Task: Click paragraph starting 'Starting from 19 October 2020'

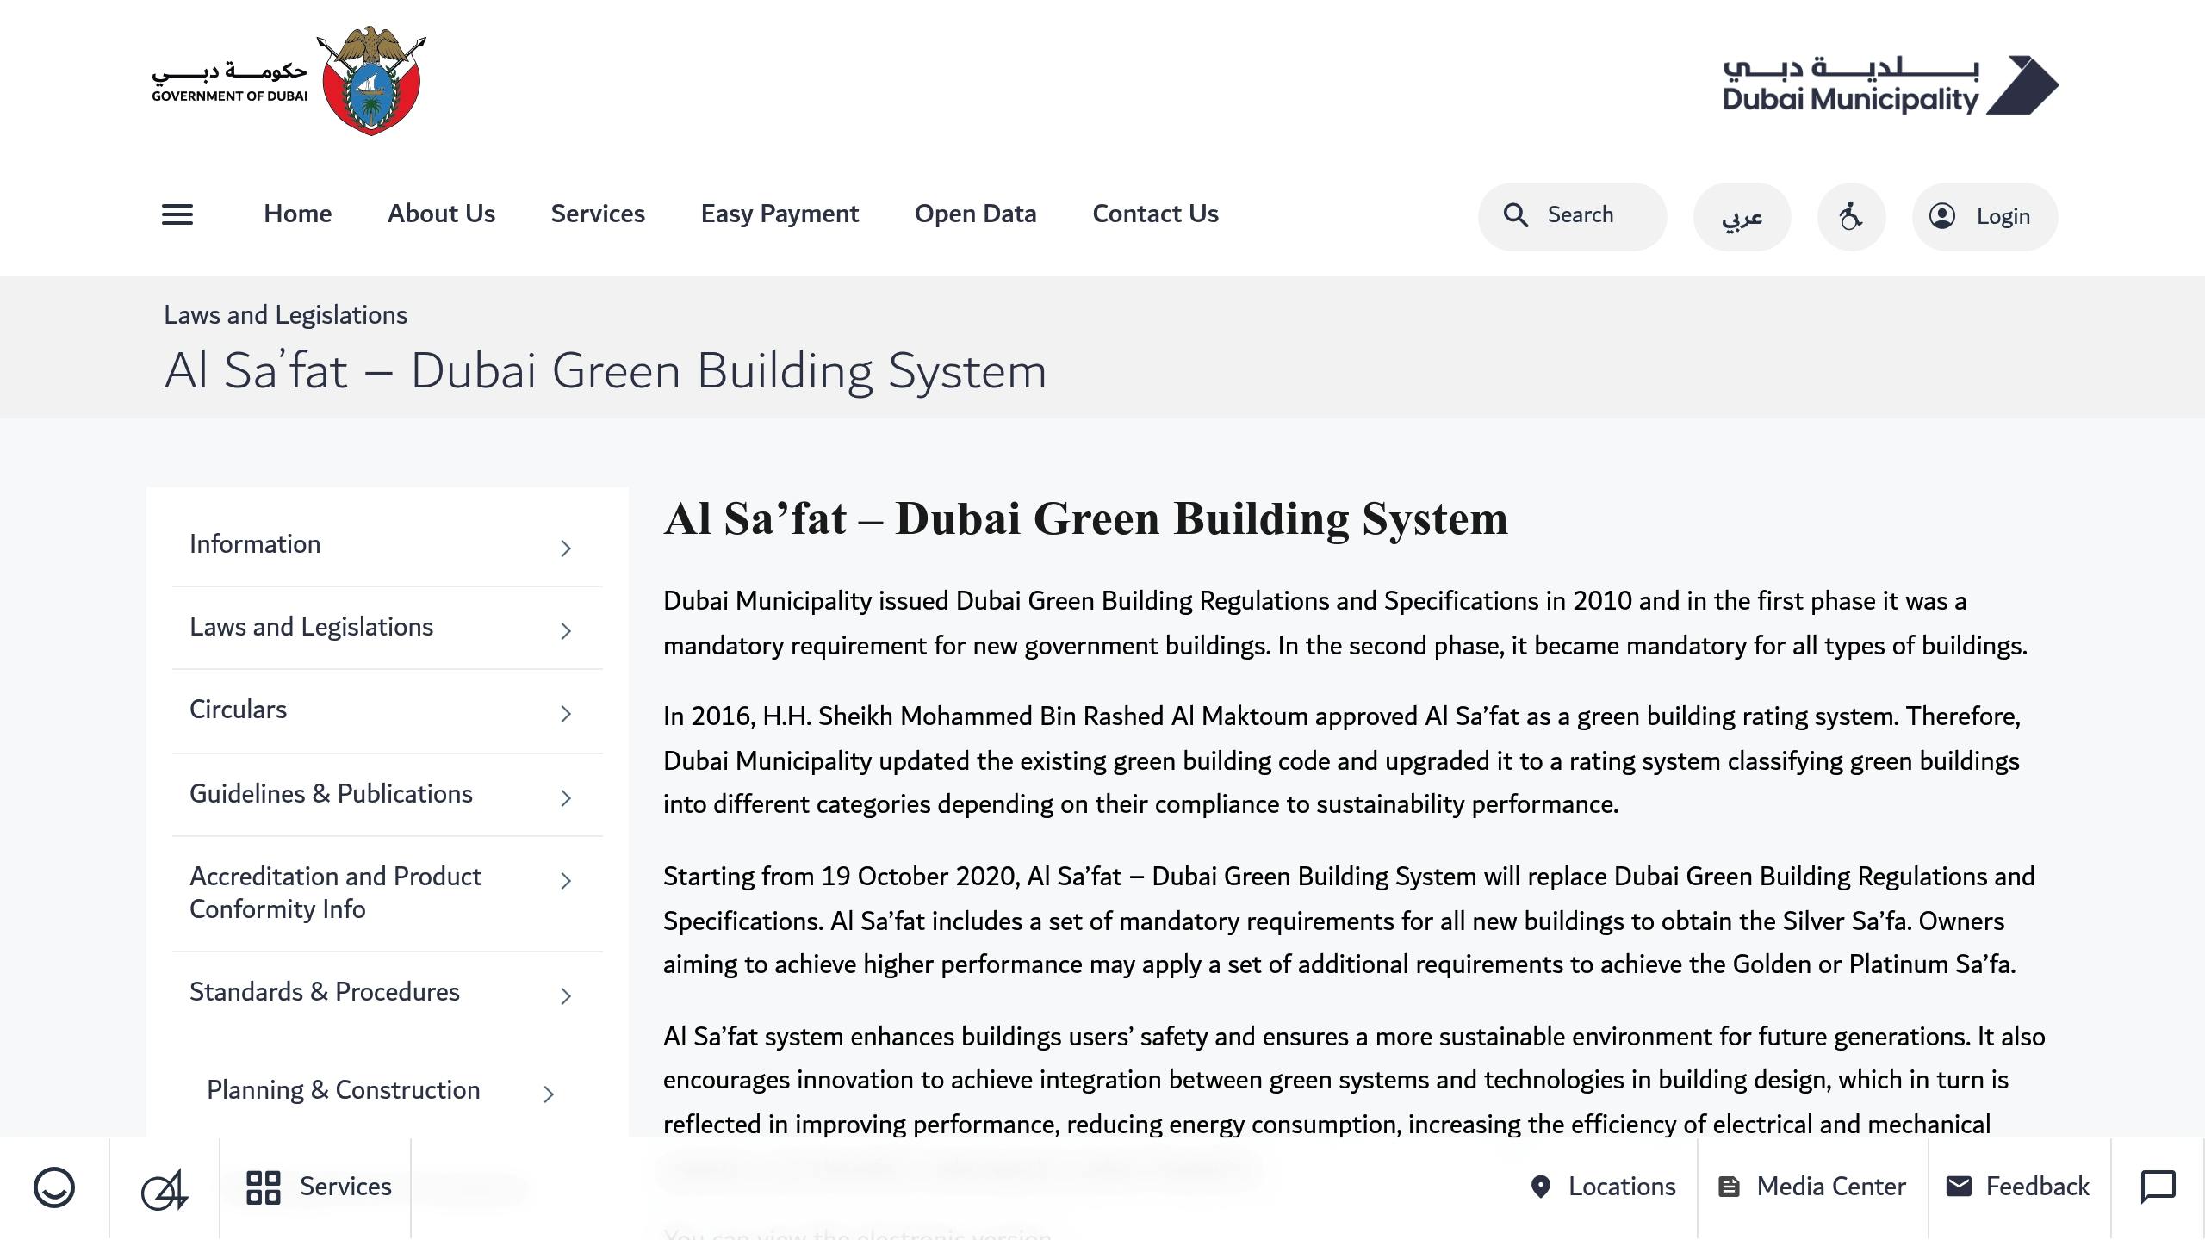Action: [1349, 921]
